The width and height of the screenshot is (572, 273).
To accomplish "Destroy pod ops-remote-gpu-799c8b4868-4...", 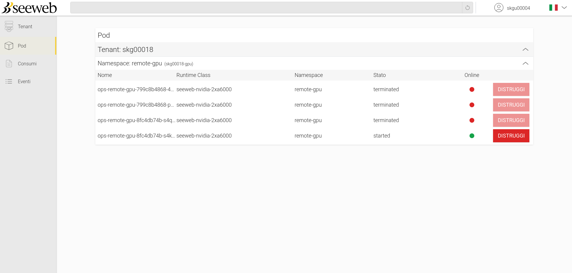I will point(511,89).
